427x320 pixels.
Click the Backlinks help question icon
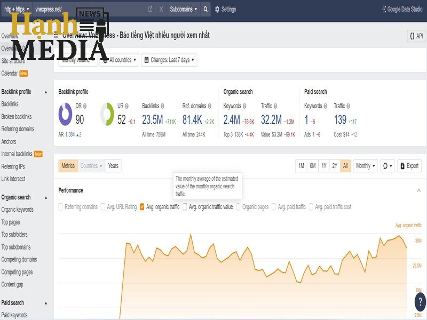[x=163, y=106]
